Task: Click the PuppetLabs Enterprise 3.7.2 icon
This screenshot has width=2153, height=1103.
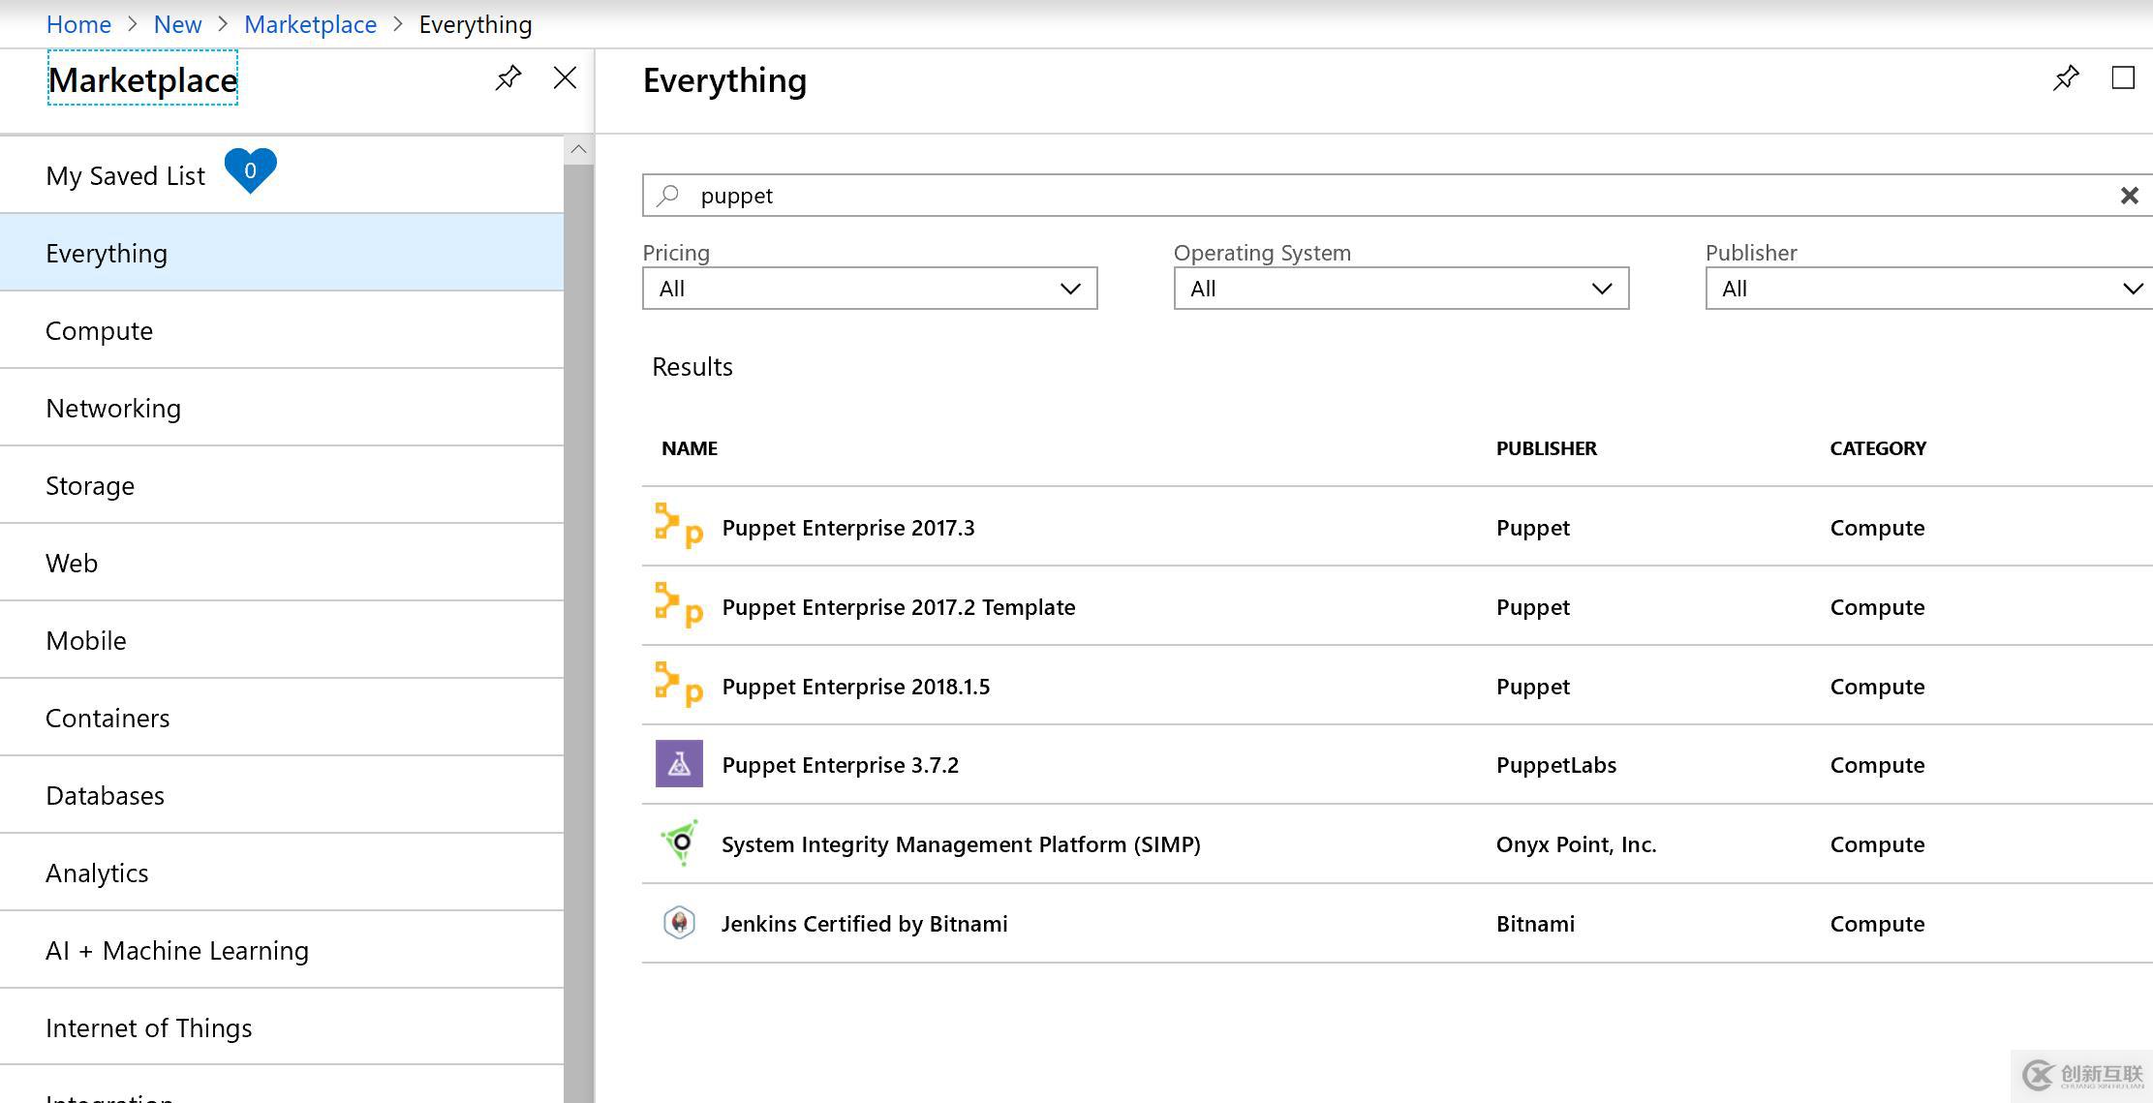Action: pos(679,764)
